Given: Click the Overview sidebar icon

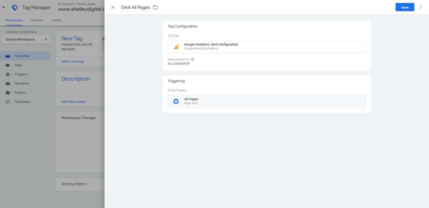Looking at the screenshot, I should coord(8,56).
